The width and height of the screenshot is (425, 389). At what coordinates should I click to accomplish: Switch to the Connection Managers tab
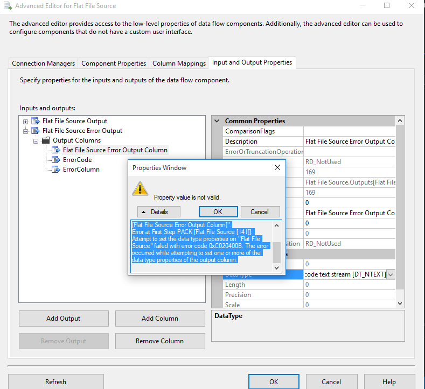tap(43, 63)
